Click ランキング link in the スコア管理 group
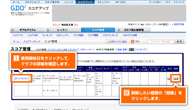 coord(74,49)
